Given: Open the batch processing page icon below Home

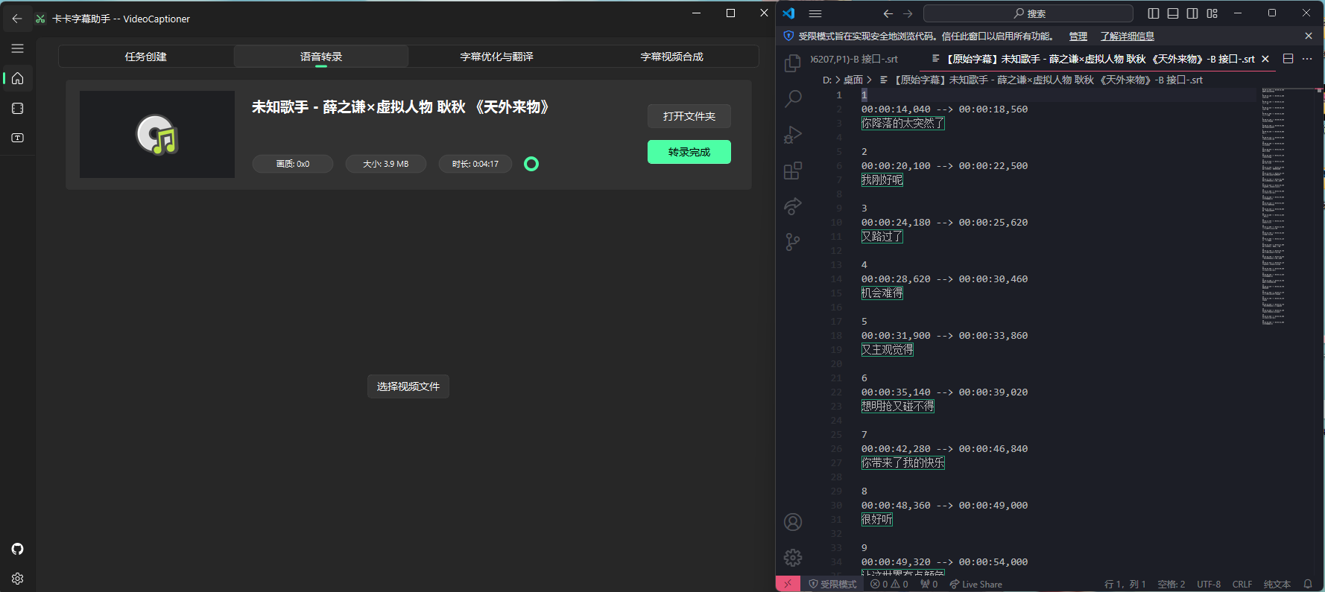Looking at the screenshot, I should coord(18,108).
